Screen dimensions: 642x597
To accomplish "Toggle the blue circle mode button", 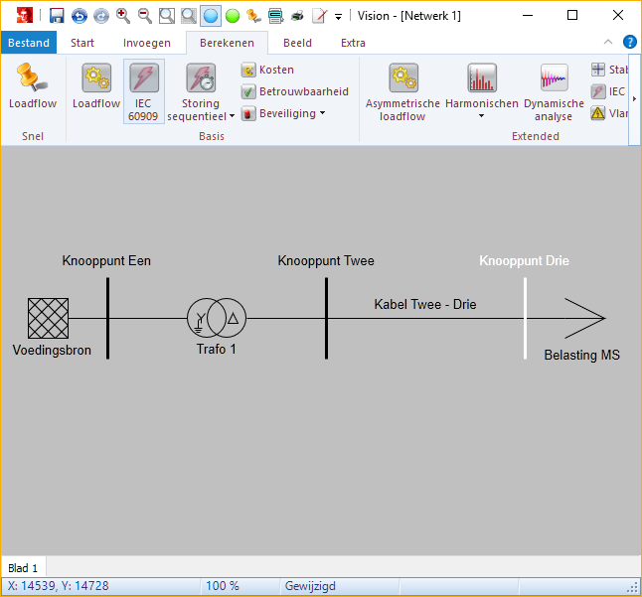I will [211, 16].
